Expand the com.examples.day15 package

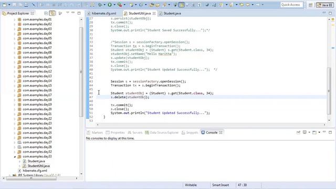pyautogui.click(x=15, y=86)
